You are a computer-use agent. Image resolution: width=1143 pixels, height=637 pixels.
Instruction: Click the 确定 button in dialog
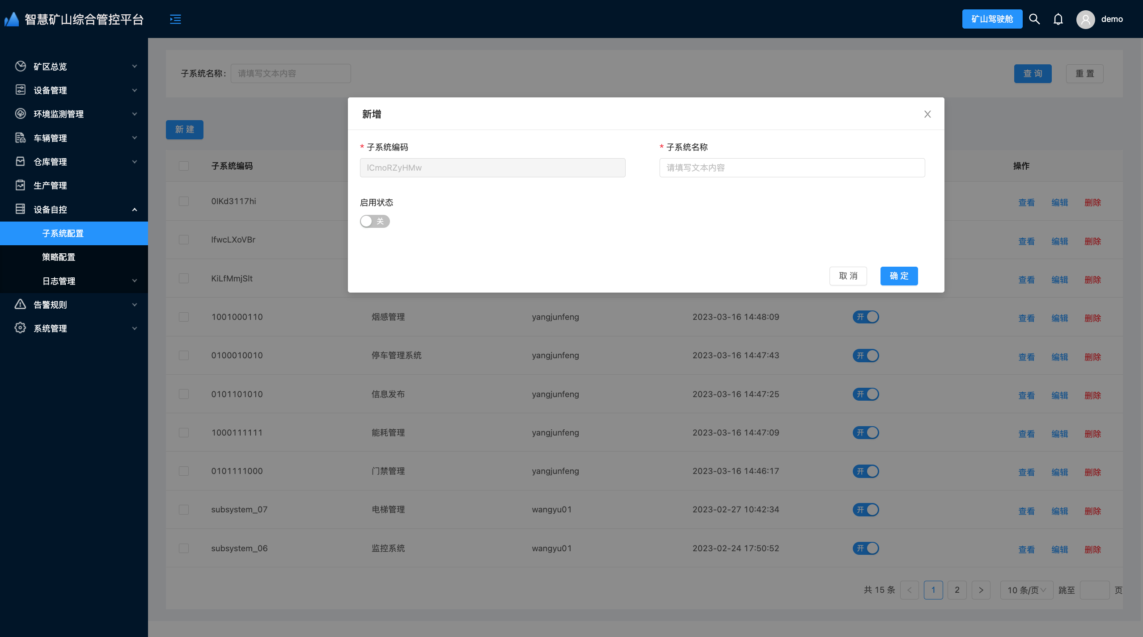(899, 276)
